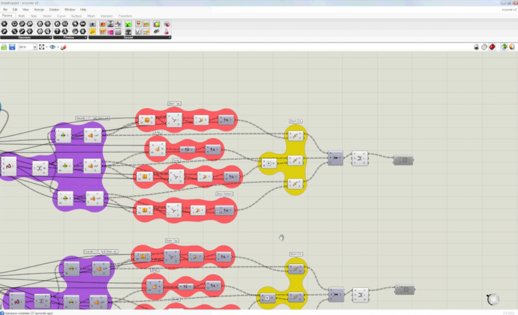Click the canvas compass widget

pos(493,299)
